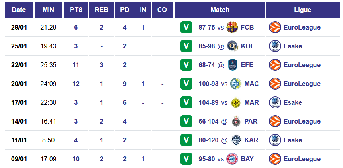
Task: Click the EuroLeague link in 09/01 row
Action: click(x=302, y=159)
